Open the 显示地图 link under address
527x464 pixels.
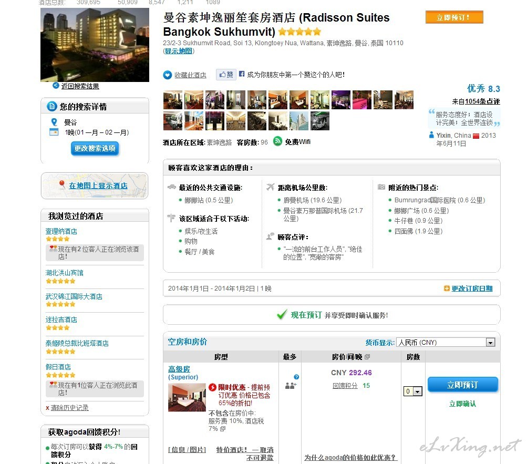coord(179,51)
